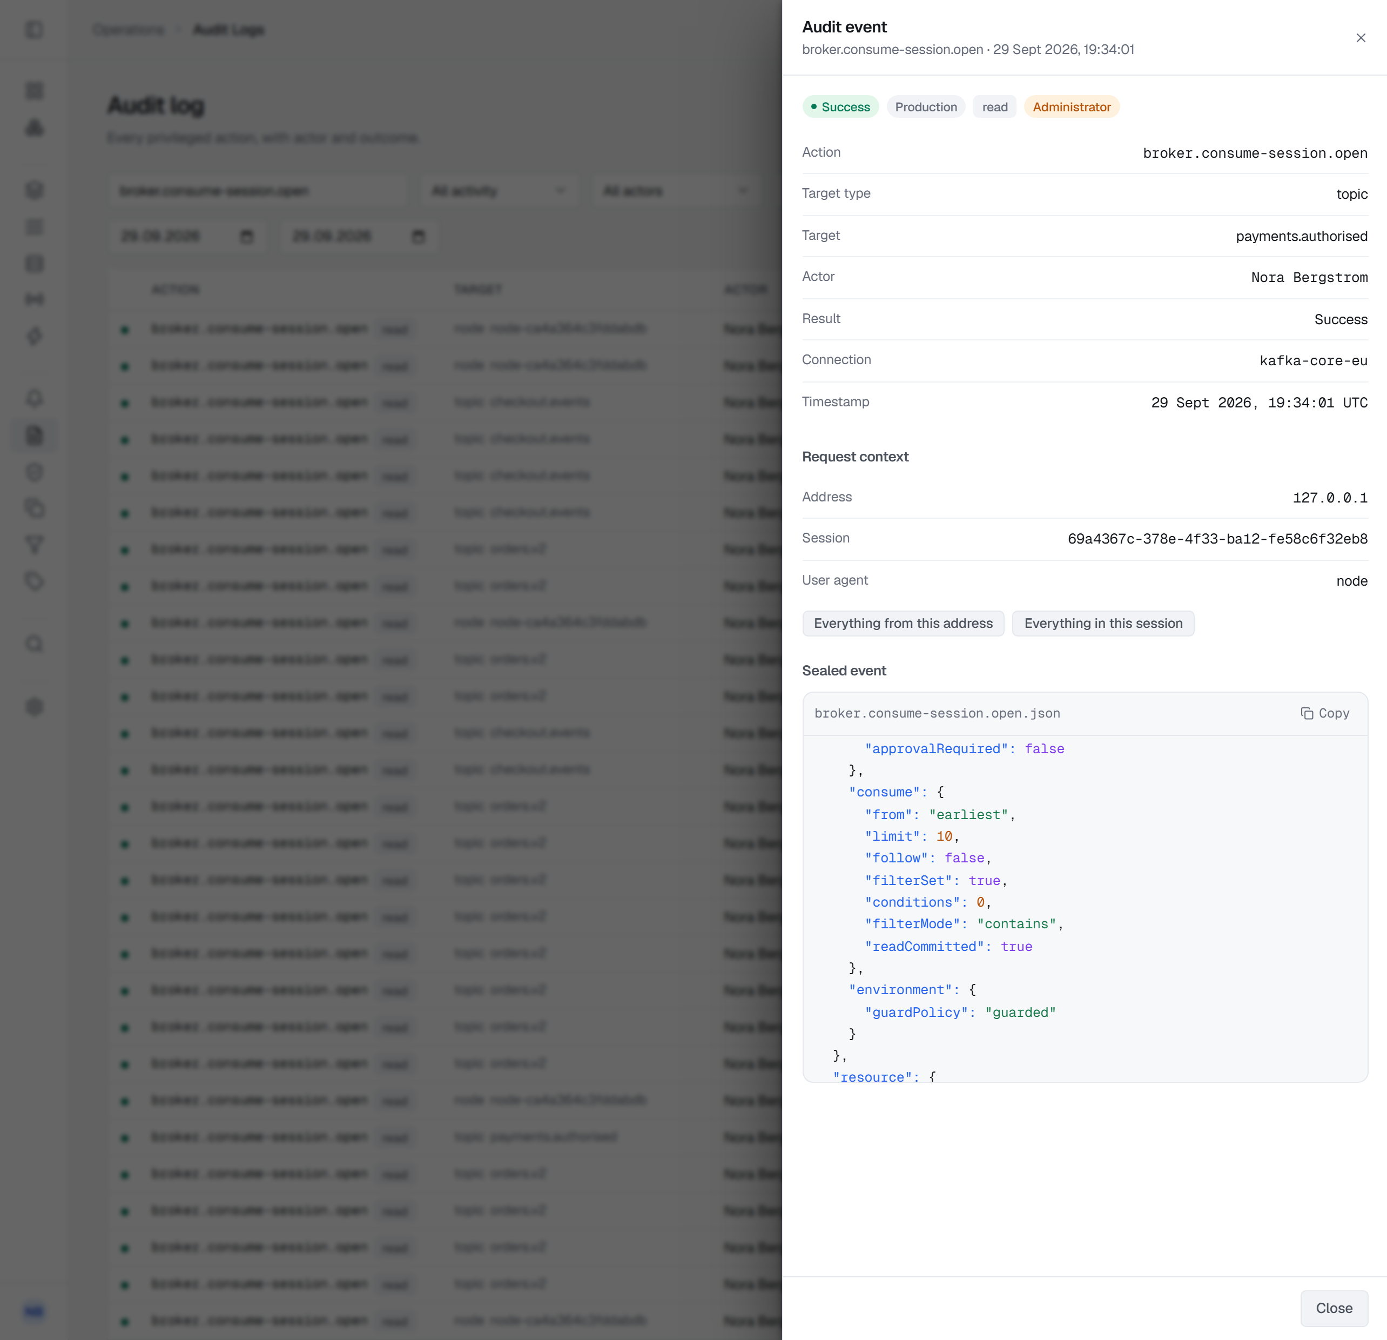Click the session ID 69a4367c-378e-4f33-ba12-fe58c6f32eb8
1387x1340 pixels.
[x=1217, y=539]
